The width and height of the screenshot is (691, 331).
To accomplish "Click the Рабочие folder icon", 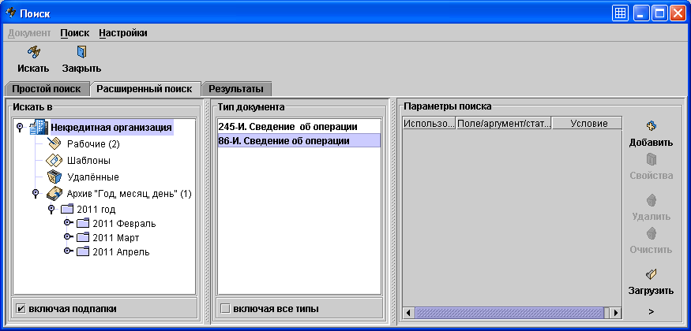I will [55, 143].
